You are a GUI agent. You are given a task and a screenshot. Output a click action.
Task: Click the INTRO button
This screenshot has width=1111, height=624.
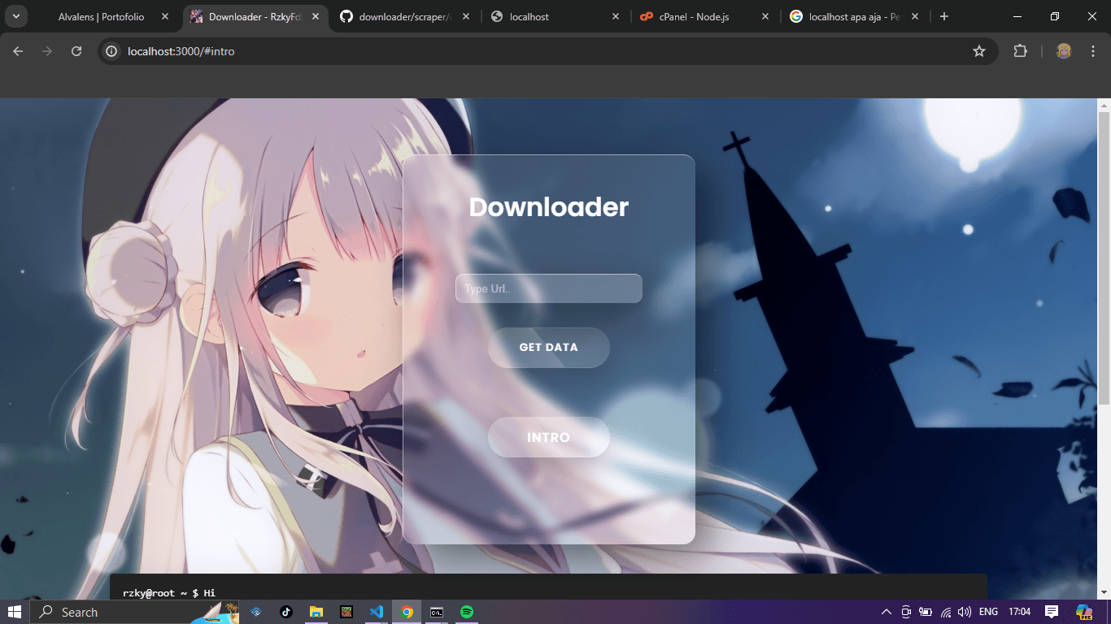pyautogui.click(x=549, y=437)
